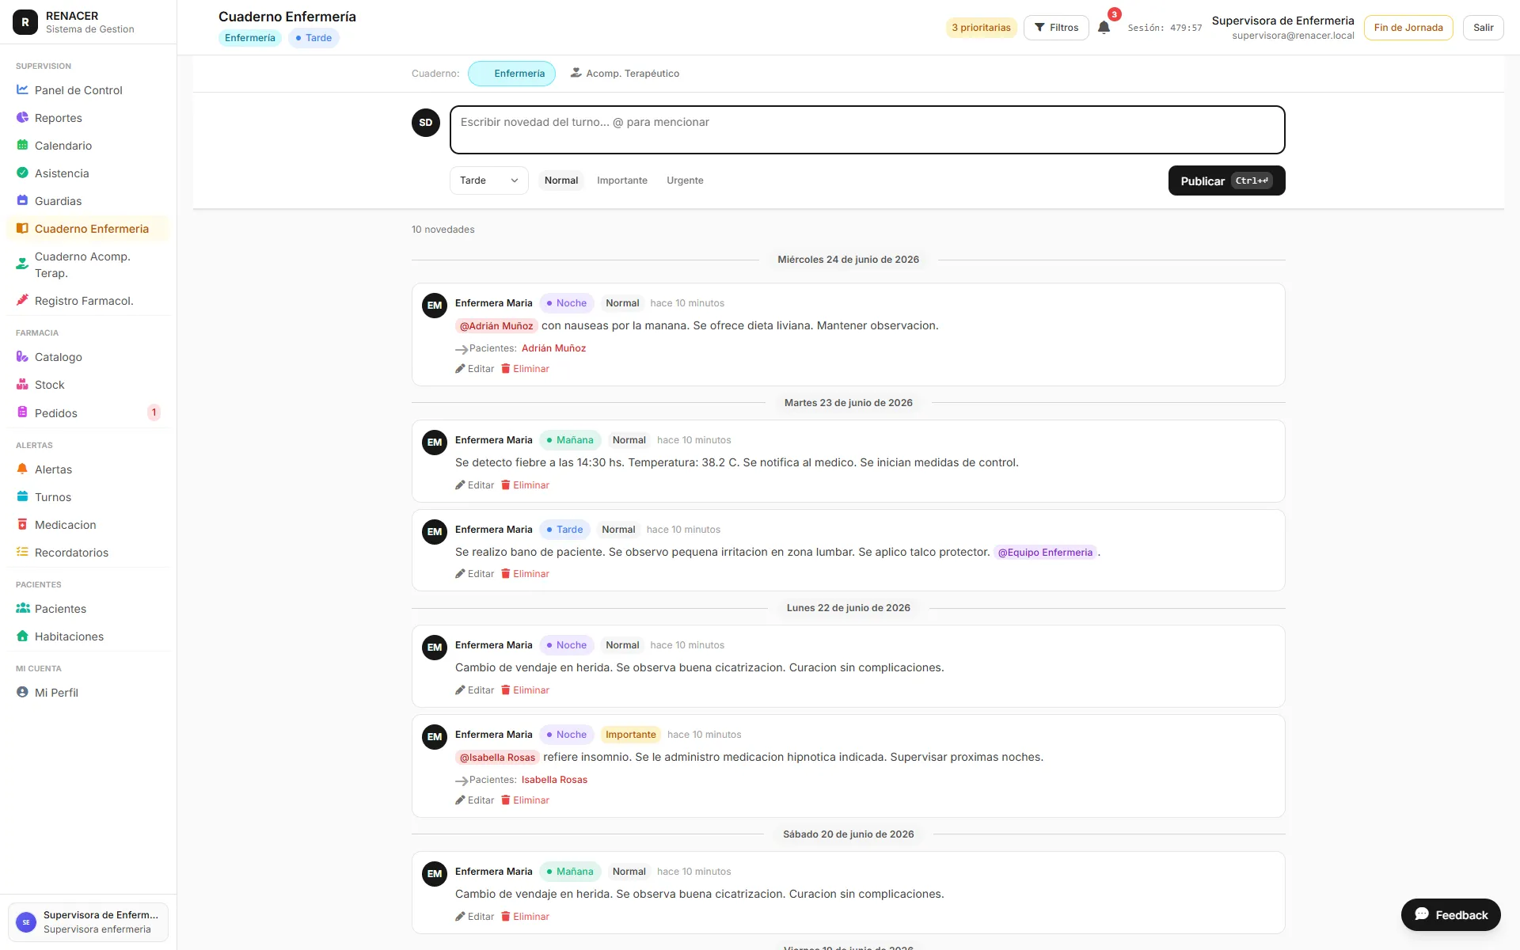Open Alertas bell icon in sidebar
1520x950 pixels.
click(x=22, y=469)
